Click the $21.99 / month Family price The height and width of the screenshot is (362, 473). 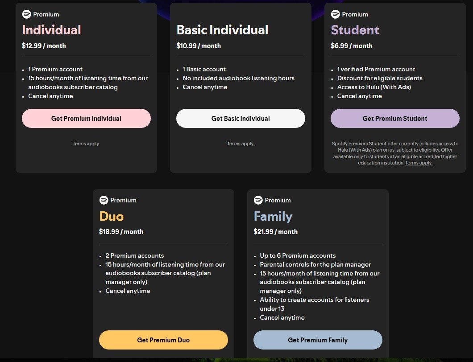pos(276,232)
